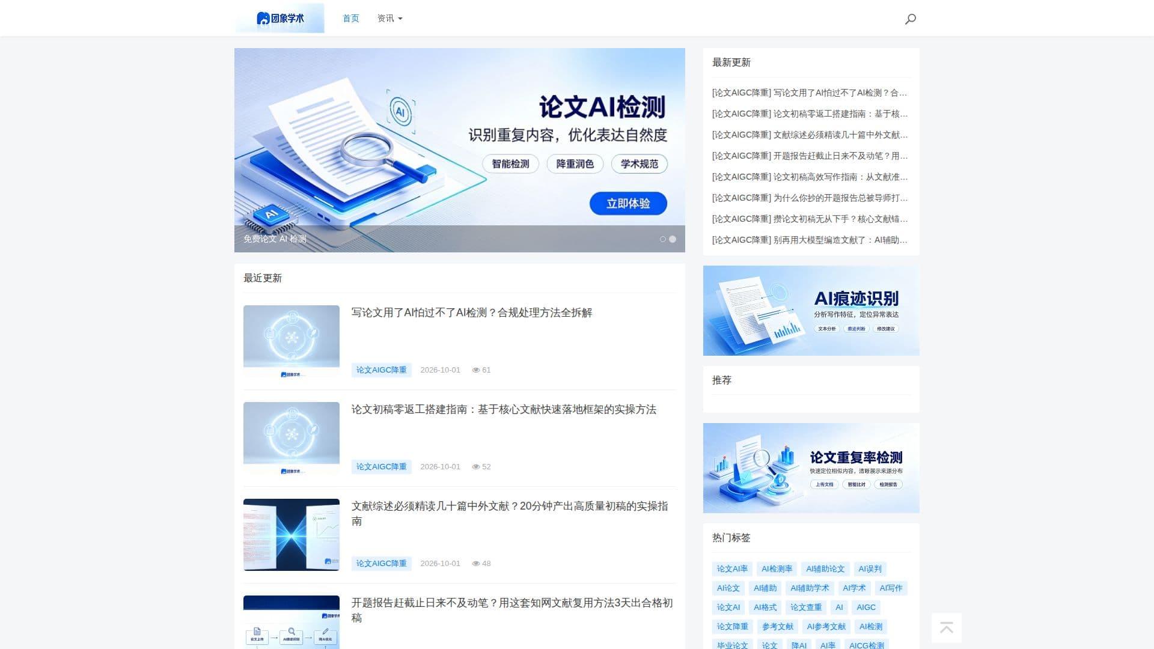Expand the 资讯 dropdown menu
The image size is (1154, 649).
pyautogui.click(x=389, y=19)
